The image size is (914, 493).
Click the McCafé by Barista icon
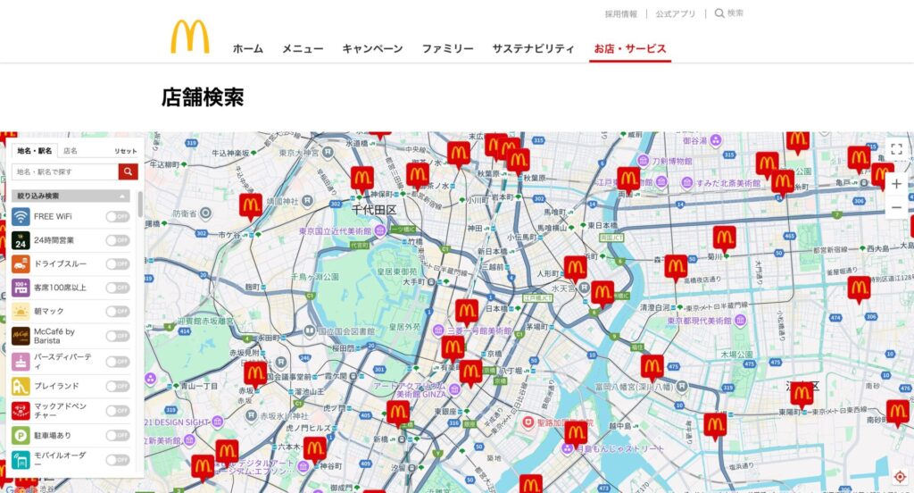[x=21, y=337]
